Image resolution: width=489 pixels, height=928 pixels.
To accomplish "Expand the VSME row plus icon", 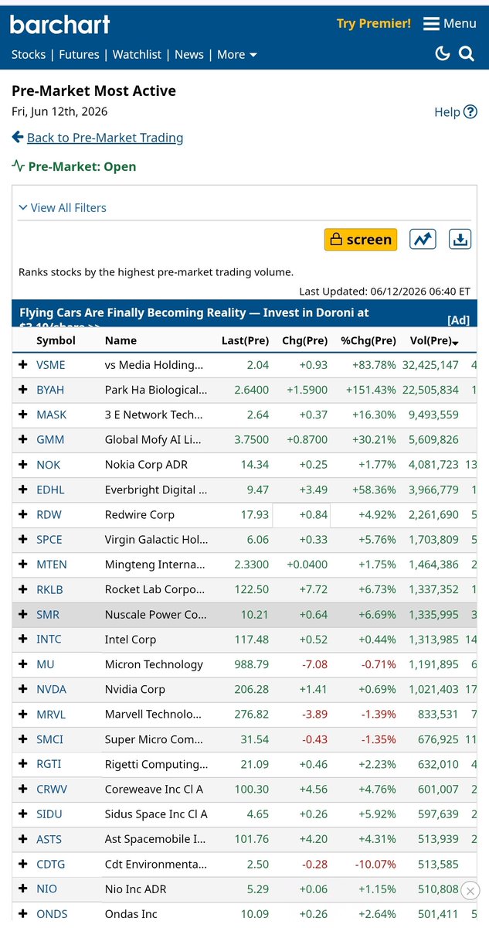I will [x=23, y=365].
